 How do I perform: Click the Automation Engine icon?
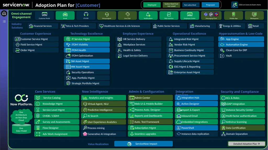(x=222, y=45)
